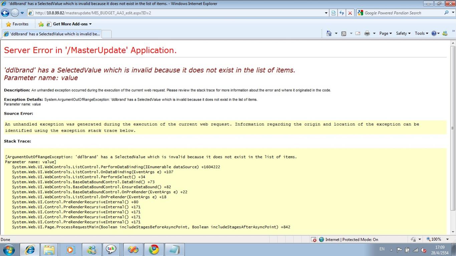
Task: Click the Compatibility View icon
Action: pyautogui.click(x=333, y=13)
